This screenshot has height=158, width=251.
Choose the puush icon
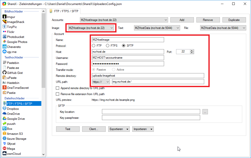pos(5,124)
